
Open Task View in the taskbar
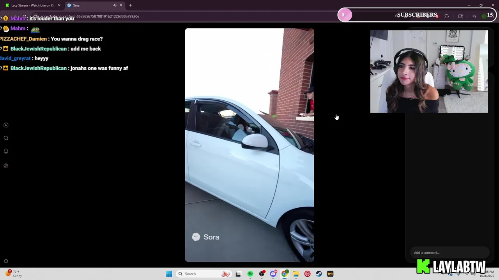238,274
